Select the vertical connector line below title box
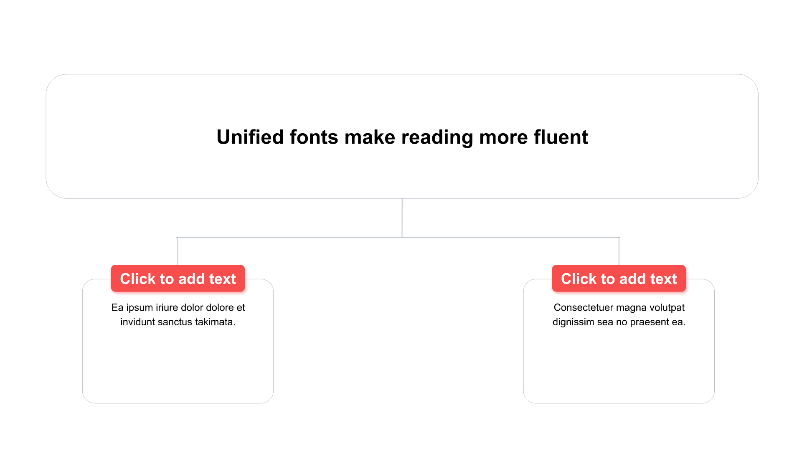 pos(402,218)
